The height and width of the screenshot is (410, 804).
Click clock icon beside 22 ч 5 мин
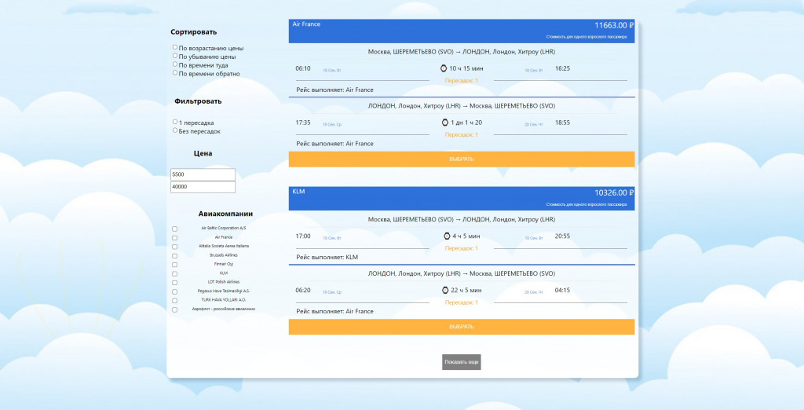pos(445,291)
